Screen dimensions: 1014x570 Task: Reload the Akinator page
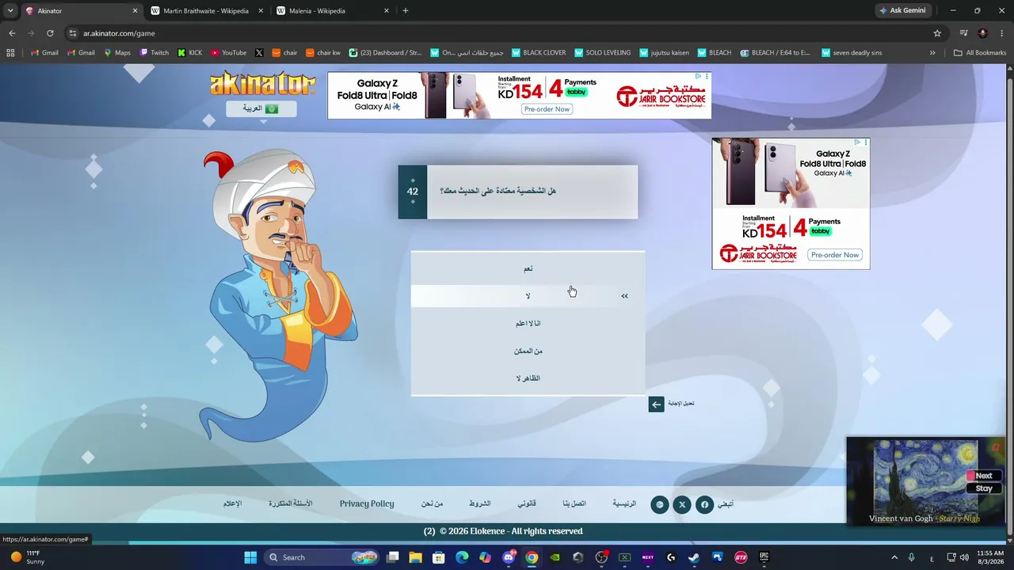click(50, 33)
